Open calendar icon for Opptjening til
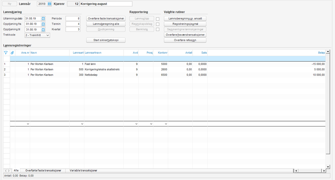 pyautogui.click(x=43, y=30)
